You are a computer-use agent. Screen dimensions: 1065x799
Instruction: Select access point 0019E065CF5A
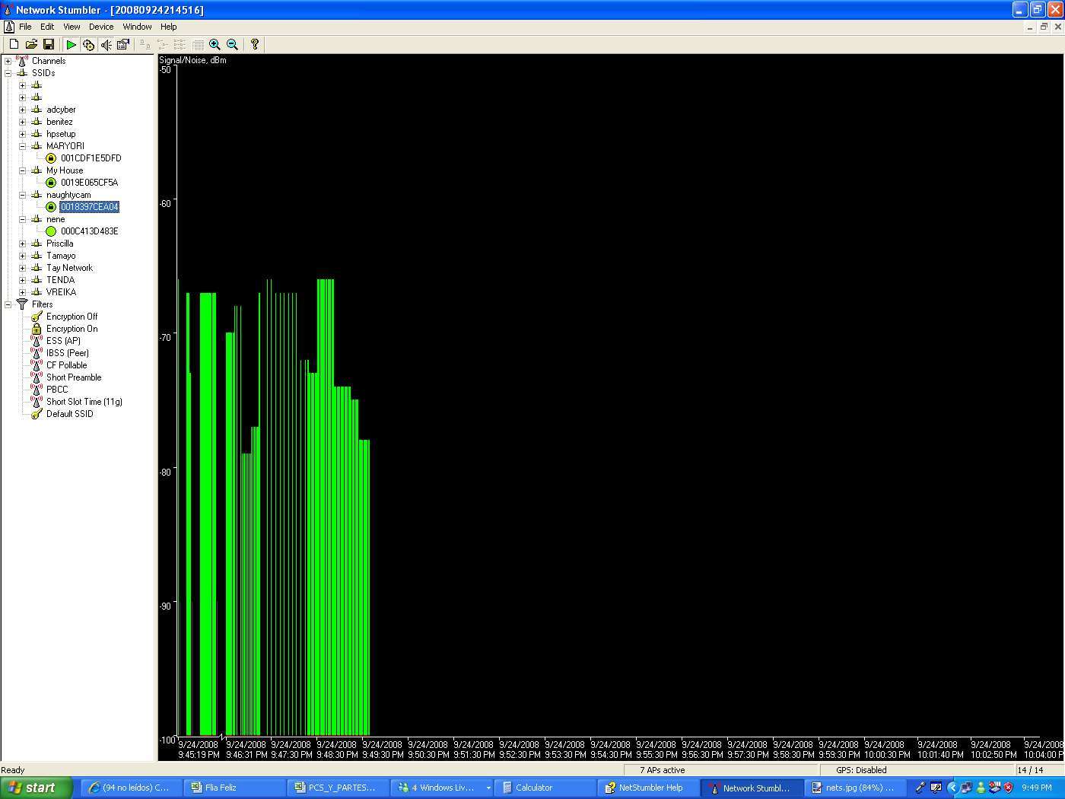click(89, 183)
